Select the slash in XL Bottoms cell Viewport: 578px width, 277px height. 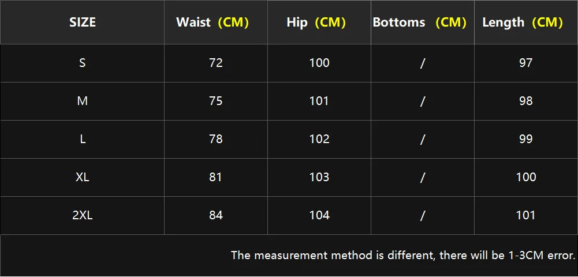423,177
